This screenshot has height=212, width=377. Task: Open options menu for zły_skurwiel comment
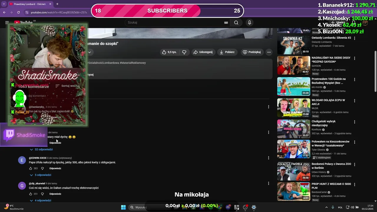[x=268, y=183]
